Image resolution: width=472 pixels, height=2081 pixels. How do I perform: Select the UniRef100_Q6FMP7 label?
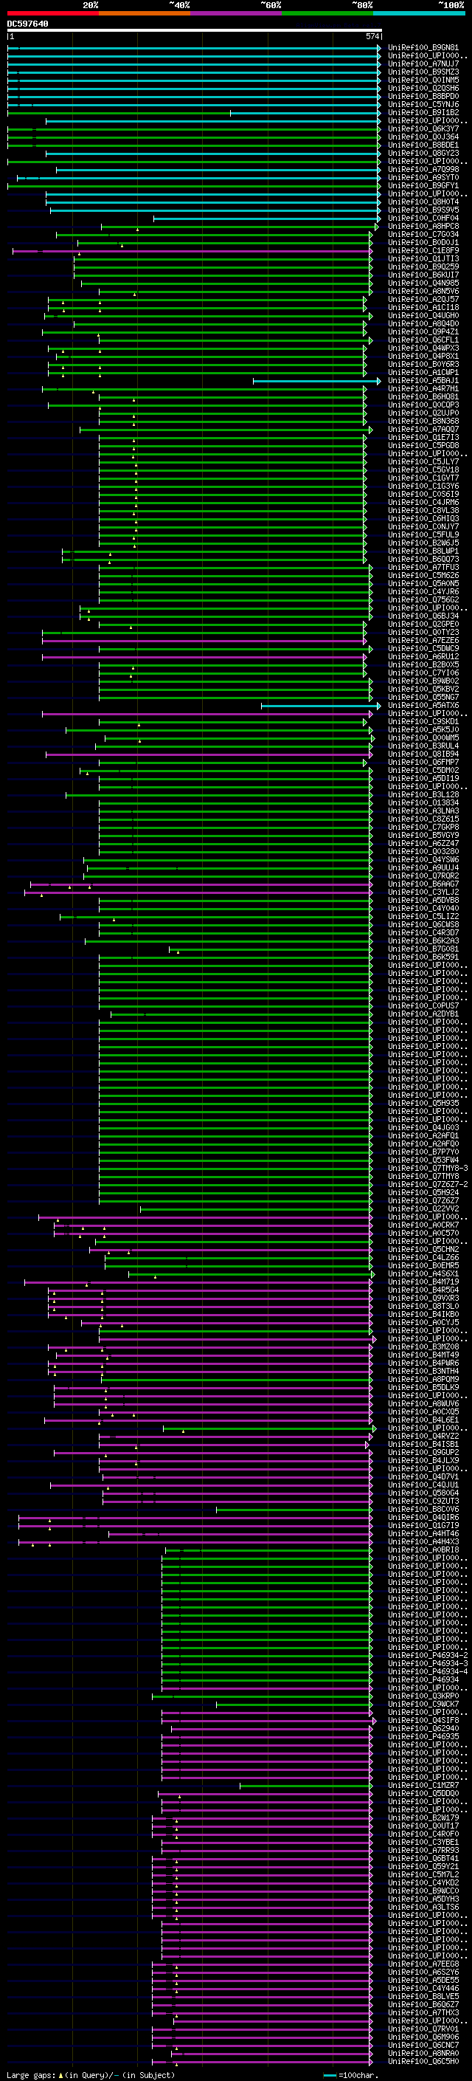[423, 763]
